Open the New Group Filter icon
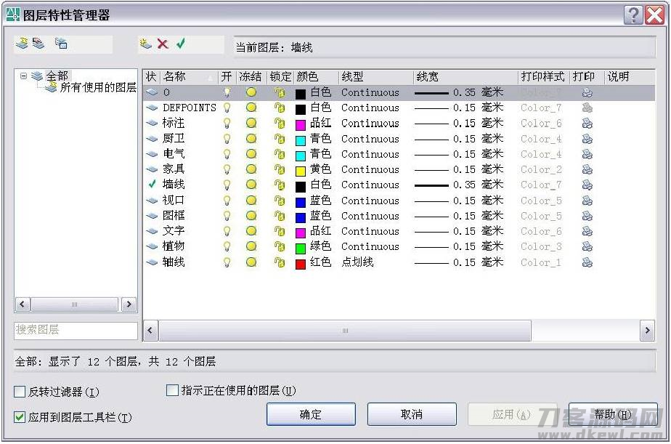This screenshot has width=671, height=444. (x=38, y=44)
